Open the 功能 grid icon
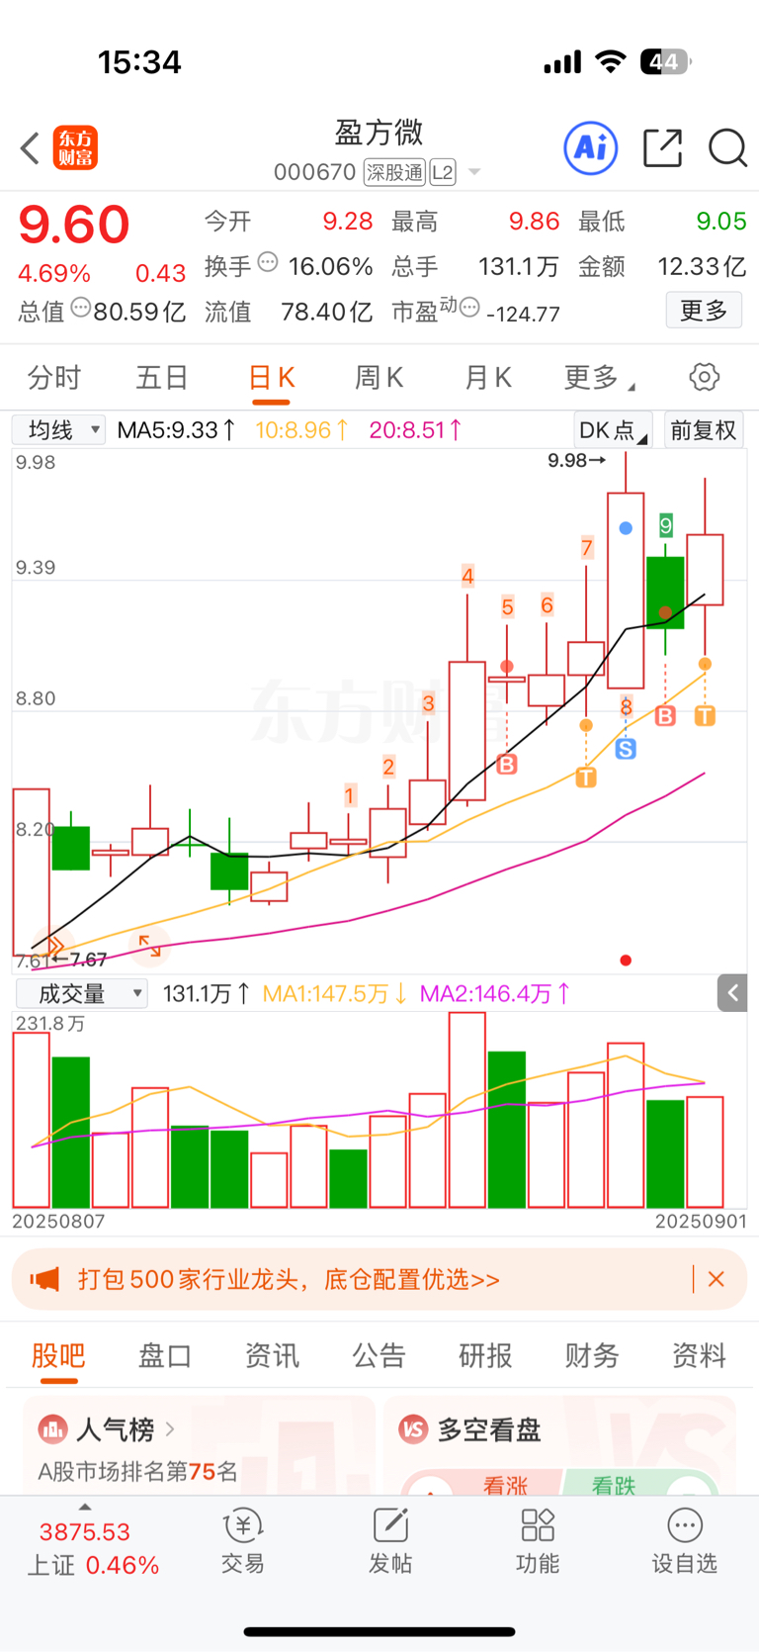The height and width of the screenshot is (1652, 759). click(x=538, y=1525)
